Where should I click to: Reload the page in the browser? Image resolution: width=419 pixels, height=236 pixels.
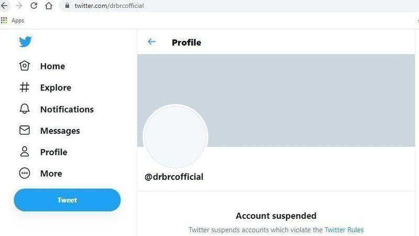coord(34,6)
